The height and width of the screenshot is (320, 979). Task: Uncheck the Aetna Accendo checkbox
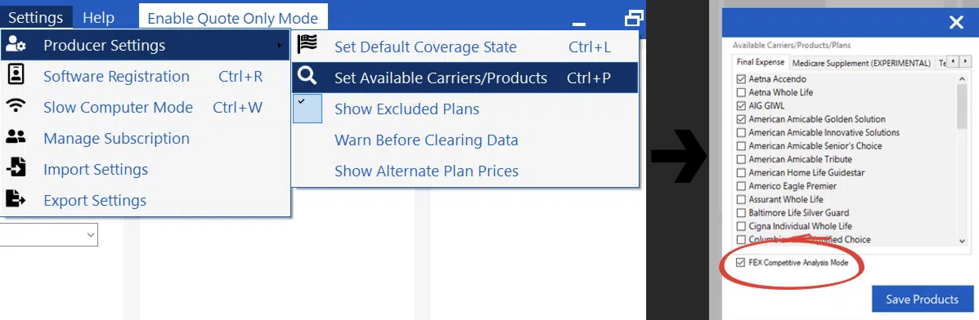point(741,79)
